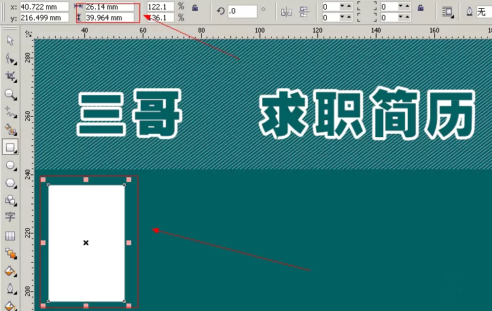Select the Text tool 字

[10, 217]
